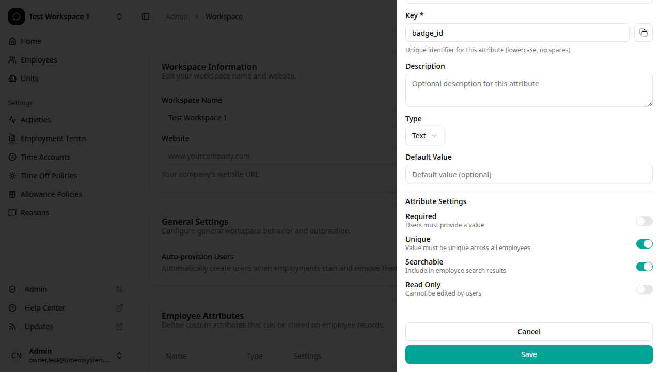Click the Reasons chat bubble icon
661x372 pixels.
point(12,212)
